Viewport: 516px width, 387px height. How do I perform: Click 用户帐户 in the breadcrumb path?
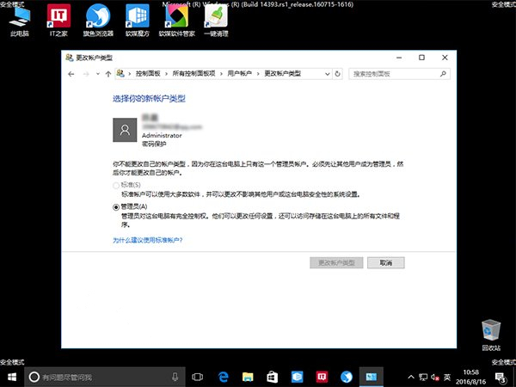[x=239, y=74]
